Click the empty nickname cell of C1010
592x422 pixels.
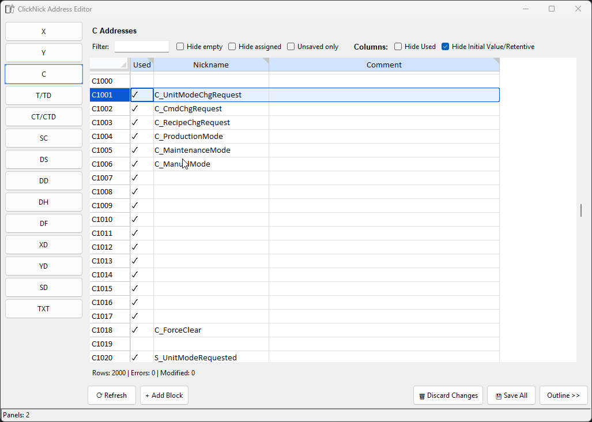[x=211, y=219]
